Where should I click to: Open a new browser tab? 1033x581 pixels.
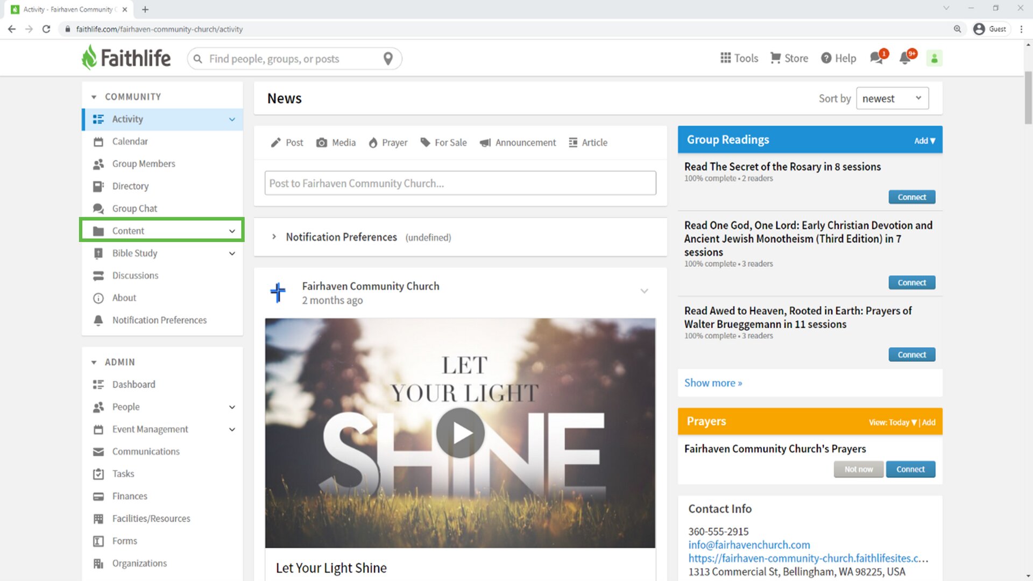point(145,9)
